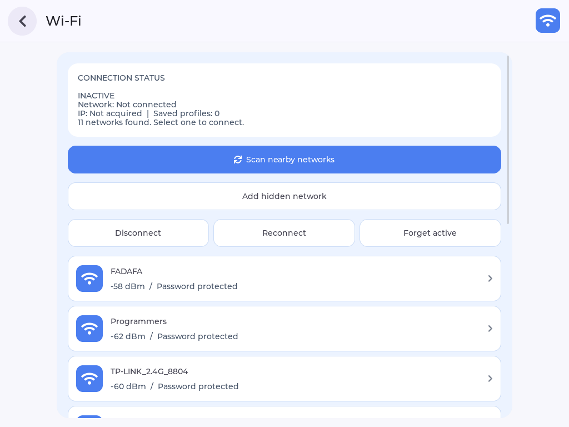The width and height of the screenshot is (569, 427).
Task: Click the '11 networks found' message
Action: (x=161, y=122)
